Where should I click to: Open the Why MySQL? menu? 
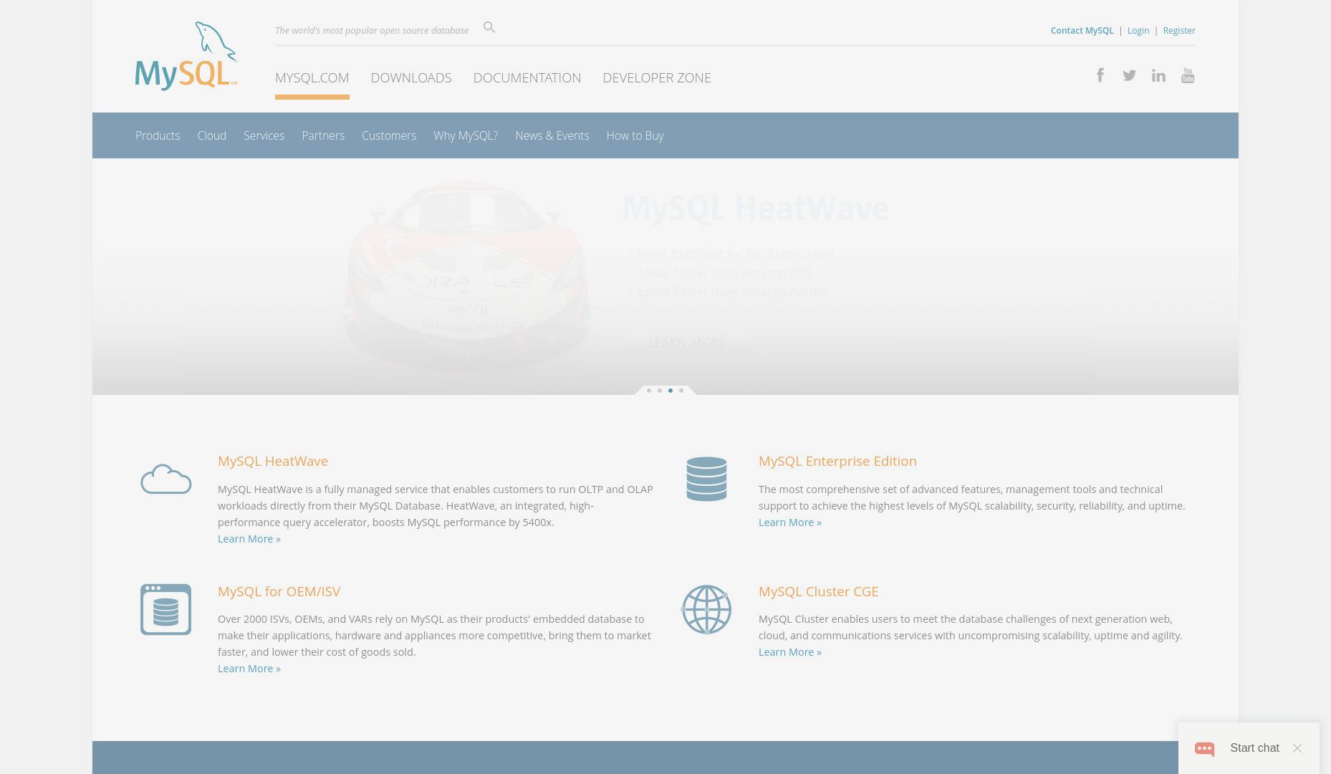[x=466, y=135]
